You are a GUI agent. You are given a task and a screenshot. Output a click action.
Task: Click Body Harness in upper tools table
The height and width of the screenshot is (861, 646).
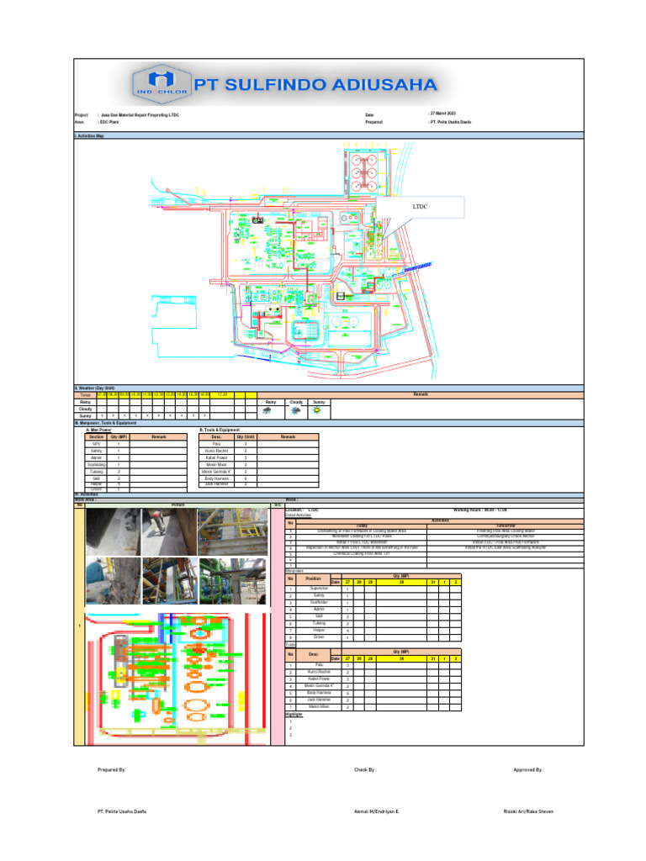pos(216,478)
